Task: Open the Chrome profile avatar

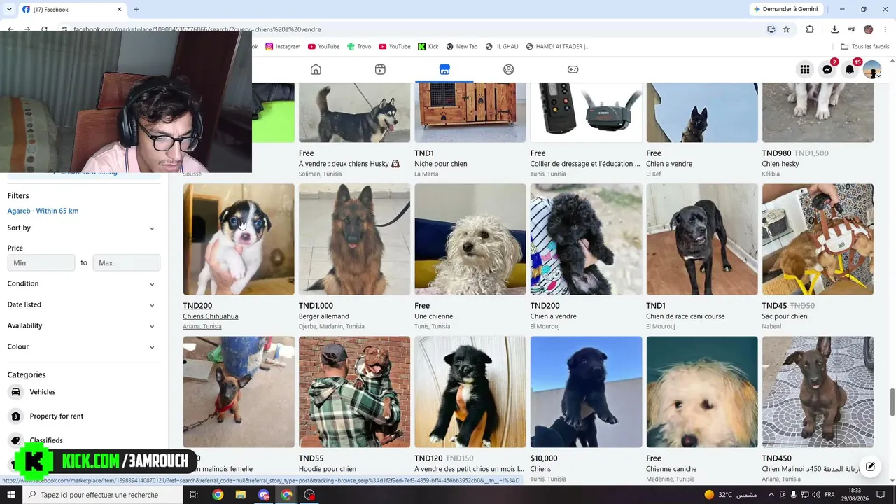Action: pos(869,29)
